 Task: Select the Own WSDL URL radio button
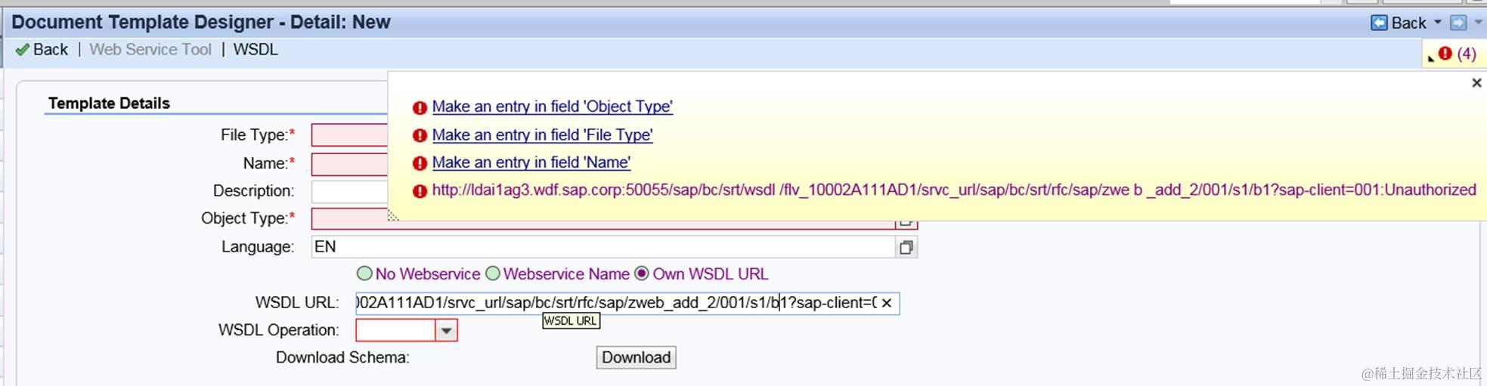(x=642, y=273)
